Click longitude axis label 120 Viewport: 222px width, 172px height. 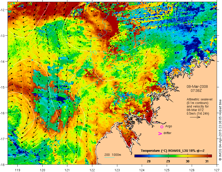click(42, 170)
